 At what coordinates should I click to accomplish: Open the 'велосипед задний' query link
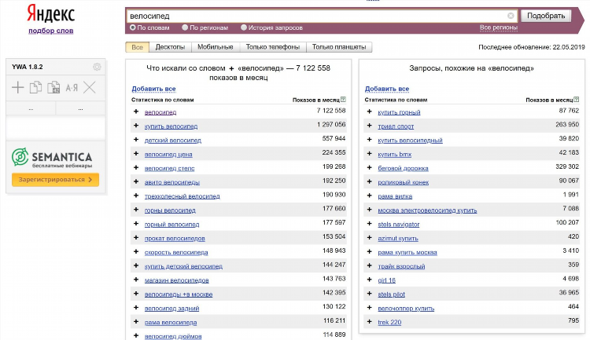click(x=172, y=309)
